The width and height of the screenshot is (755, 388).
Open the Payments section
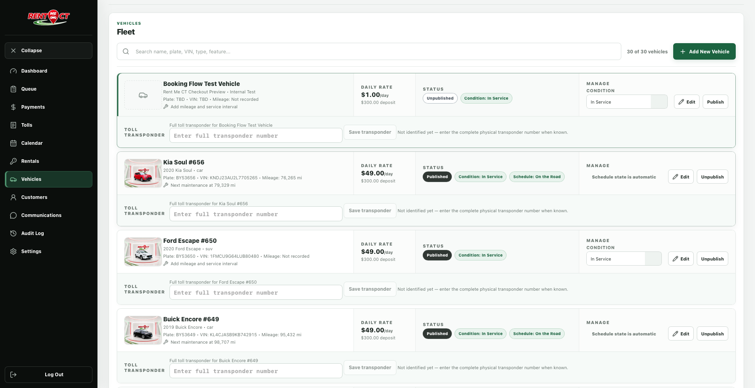[x=49, y=107]
